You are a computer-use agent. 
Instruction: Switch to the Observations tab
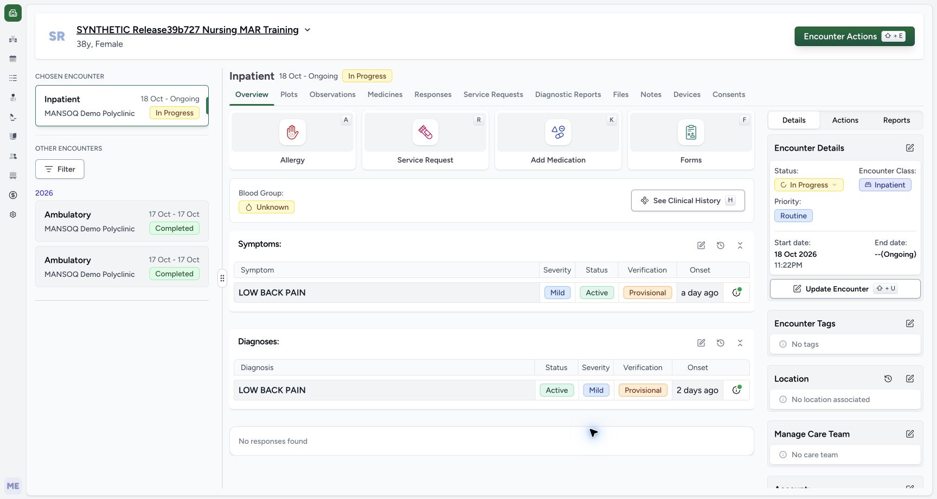pyautogui.click(x=332, y=94)
